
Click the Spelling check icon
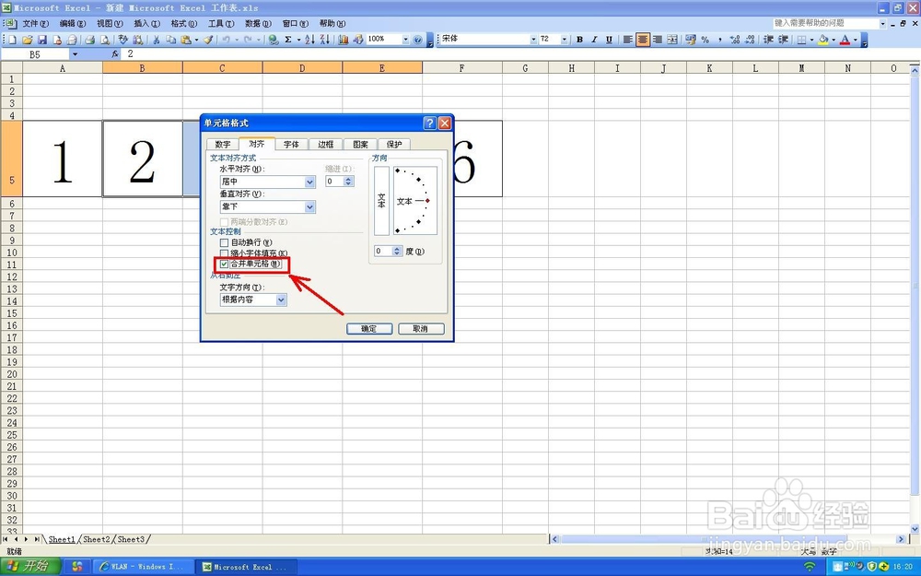coord(122,40)
